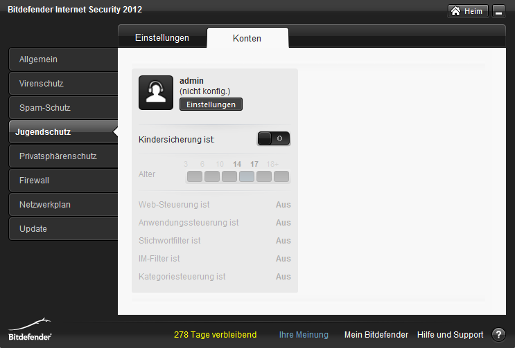515x348 pixels.
Task: Click the Stichwortfilter ist label
Action: tap(170, 241)
